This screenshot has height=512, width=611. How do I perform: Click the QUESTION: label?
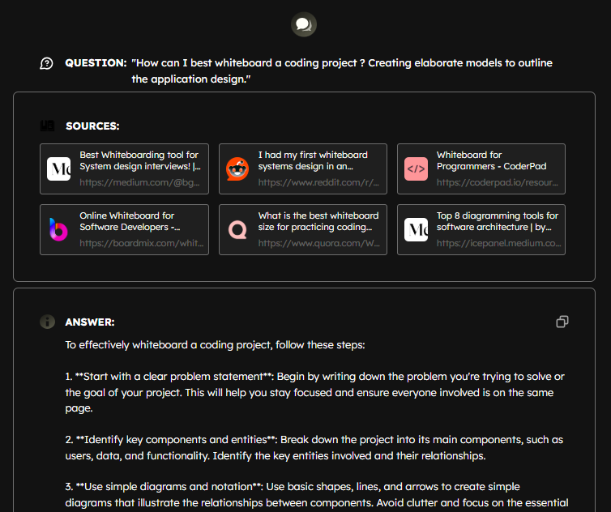click(96, 63)
